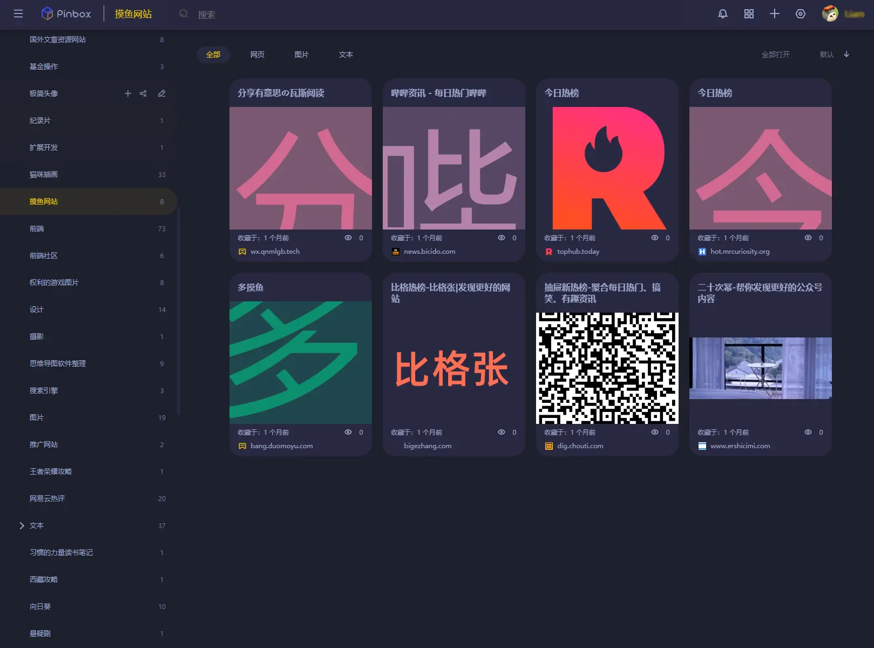874x648 pixels.
Task: Open the wx.qnmlgb.tech link
Action: 275,252
